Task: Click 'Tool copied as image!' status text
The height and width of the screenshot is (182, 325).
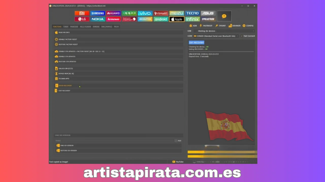Action: pyautogui.click(x=59, y=162)
